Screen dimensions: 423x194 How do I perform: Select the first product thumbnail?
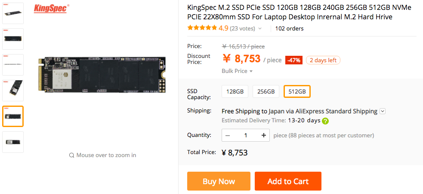pyautogui.click(x=13, y=13)
